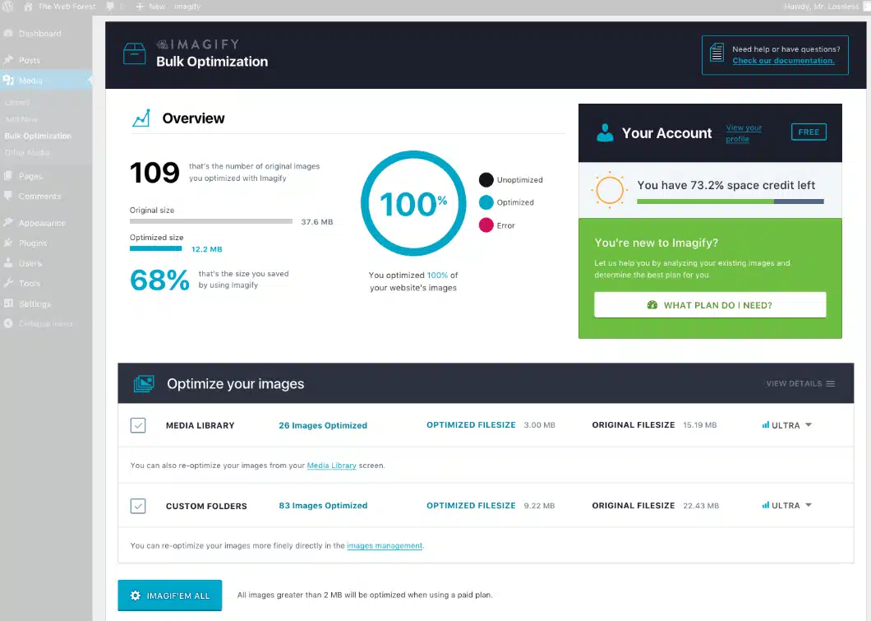871x621 pixels.
Task: Click the View Details hamburger icon
Action: 831,383
